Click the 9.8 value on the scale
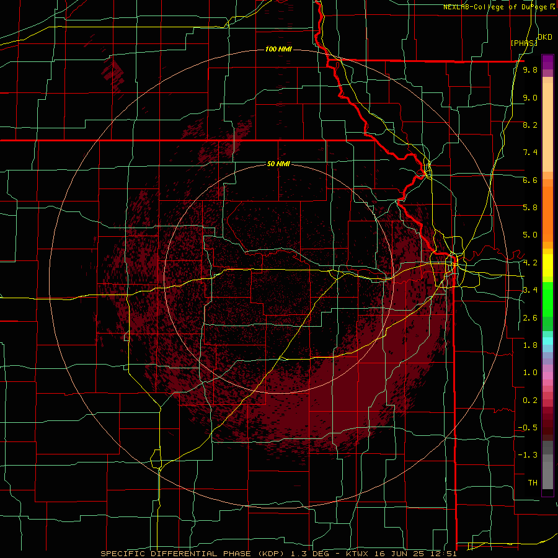Image resolution: width=558 pixels, height=558 pixels. coord(530,69)
